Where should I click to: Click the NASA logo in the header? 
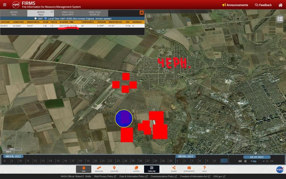click(x=16, y=5)
